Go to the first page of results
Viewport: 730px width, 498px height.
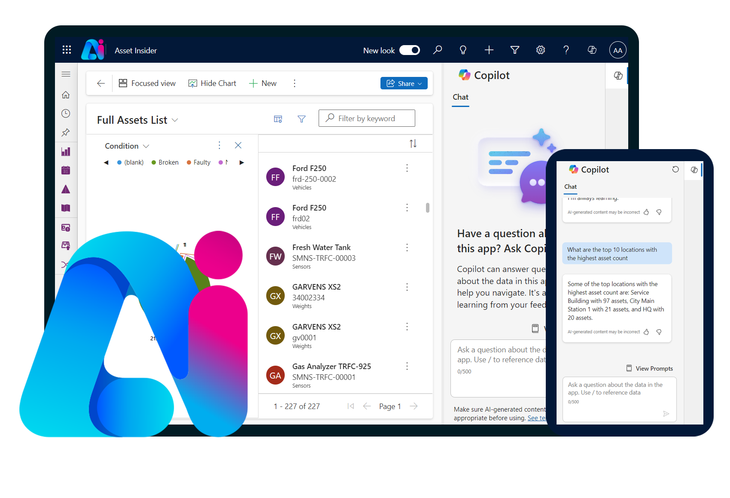pyautogui.click(x=351, y=406)
